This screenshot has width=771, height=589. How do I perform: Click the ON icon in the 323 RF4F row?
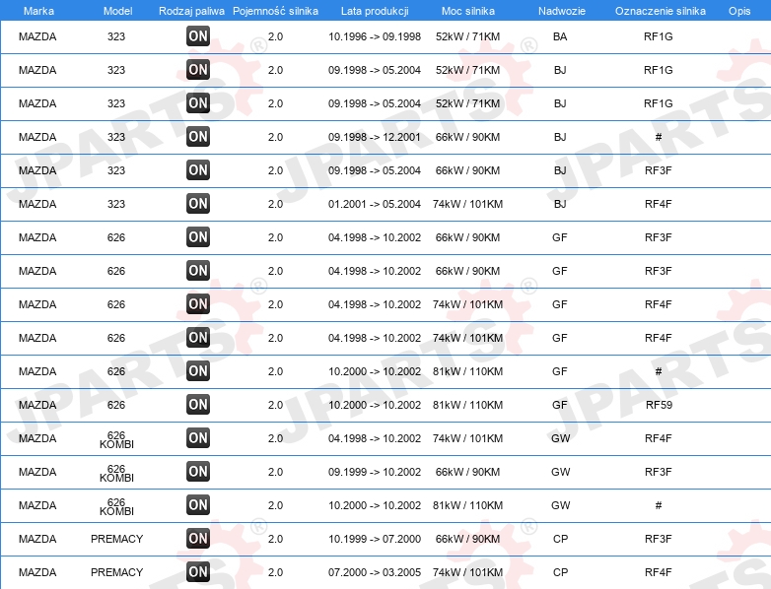coord(198,203)
